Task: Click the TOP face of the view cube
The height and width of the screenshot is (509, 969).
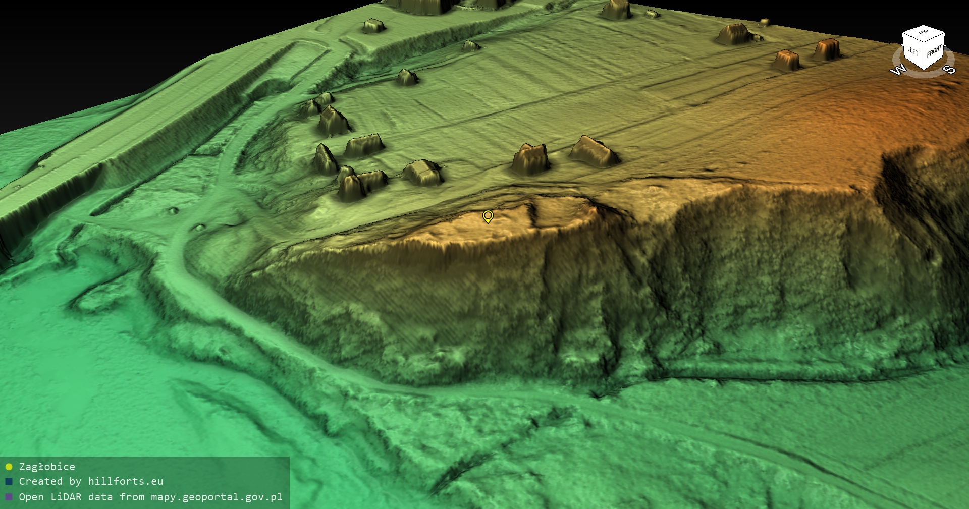Action: click(x=923, y=33)
